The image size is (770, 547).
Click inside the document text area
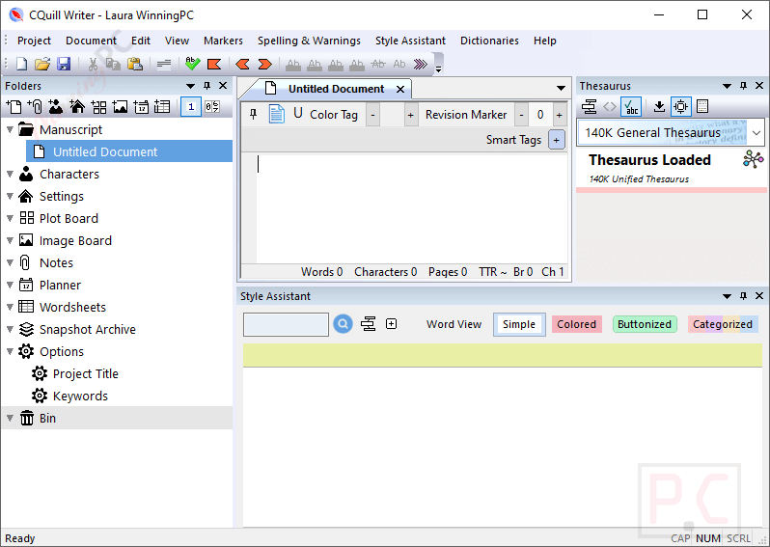411,208
